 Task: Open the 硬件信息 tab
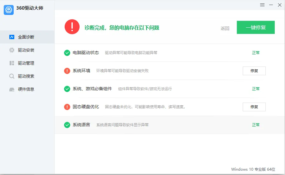(27, 89)
